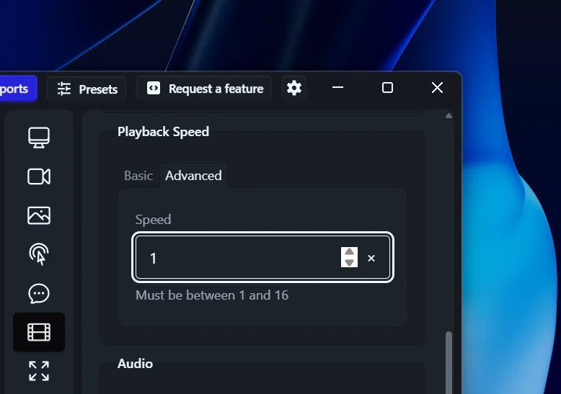The image size is (561, 394).
Task: Click Request a feature button
Action: (204, 89)
